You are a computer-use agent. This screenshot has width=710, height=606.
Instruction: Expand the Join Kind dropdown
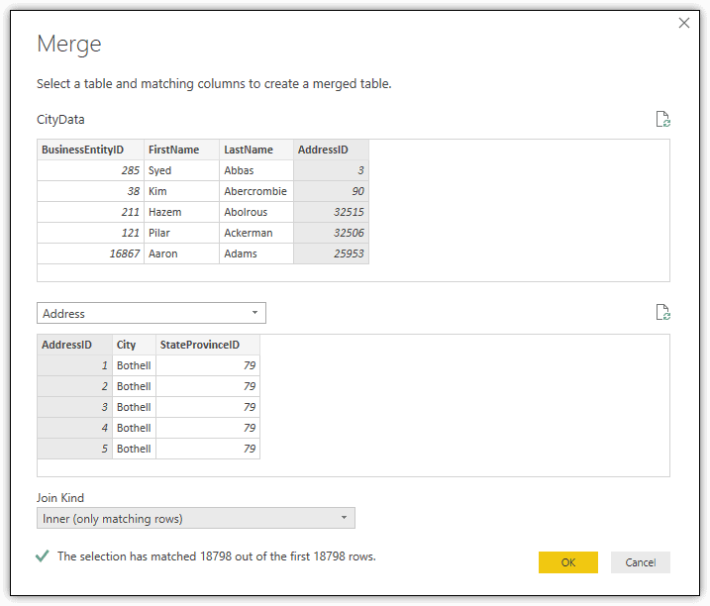[x=196, y=518]
